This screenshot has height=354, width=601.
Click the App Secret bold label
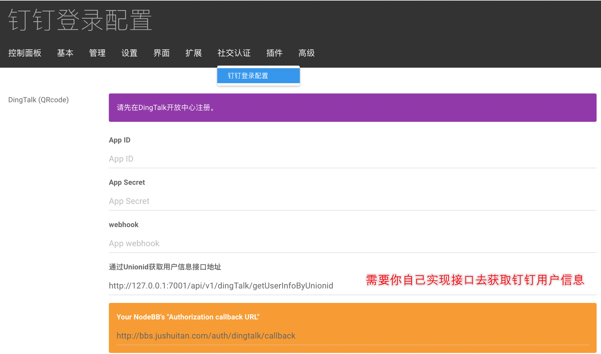[127, 182]
